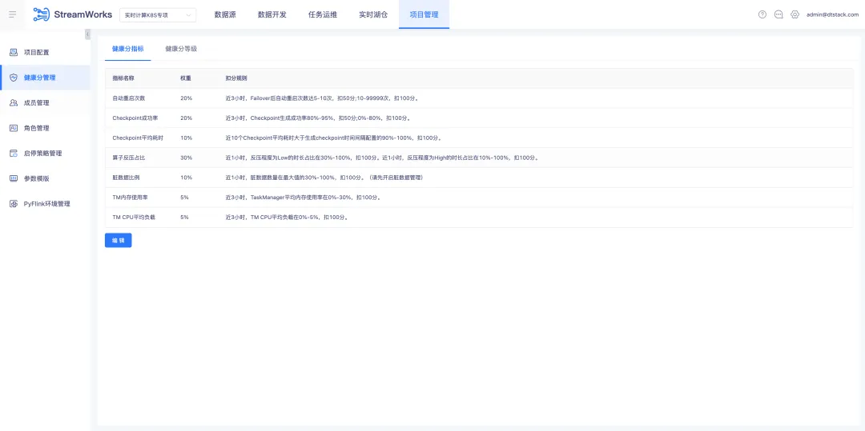Select the 项目管理 top menu
865x431 pixels.
(x=424, y=15)
